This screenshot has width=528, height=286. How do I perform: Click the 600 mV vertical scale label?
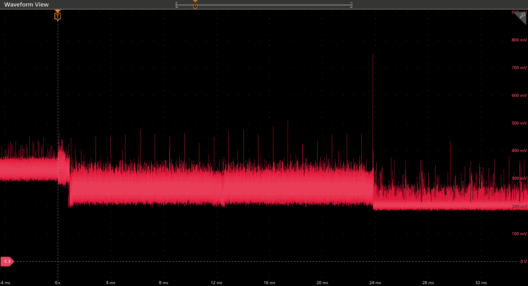click(x=519, y=95)
